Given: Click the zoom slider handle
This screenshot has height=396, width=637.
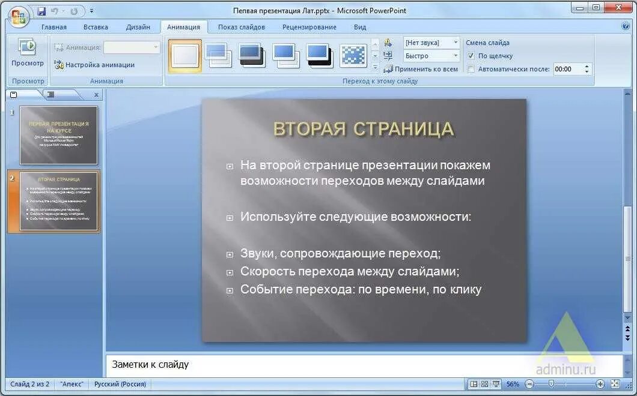Looking at the screenshot, I should [x=551, y=383].
